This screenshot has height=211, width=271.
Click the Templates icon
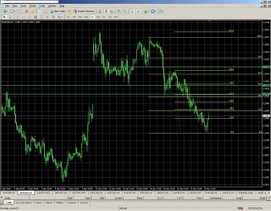(160, 11)
